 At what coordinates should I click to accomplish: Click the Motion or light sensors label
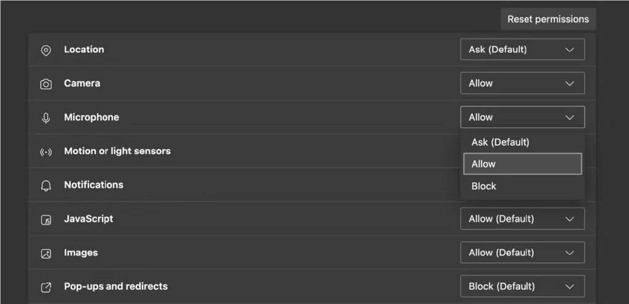click(117, 151)
